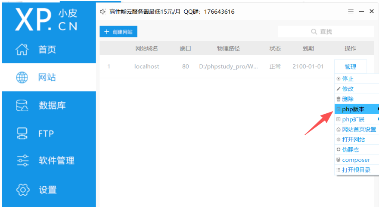
Task: Choose php扩展 in the context menu
Action: (x=357, y=119)
